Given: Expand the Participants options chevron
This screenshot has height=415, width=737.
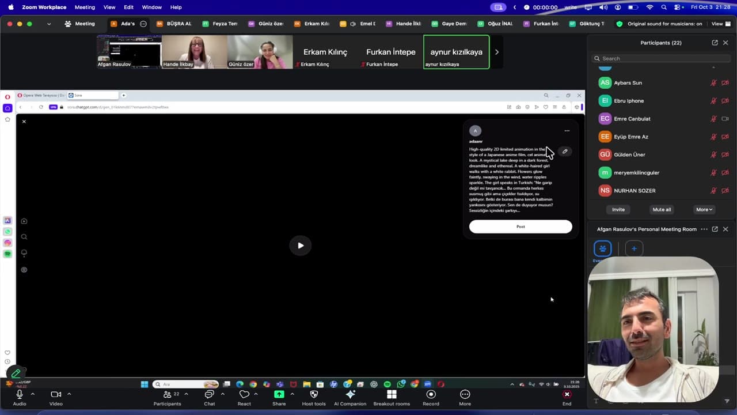Looking at the screenshot, I should (186, 394).
